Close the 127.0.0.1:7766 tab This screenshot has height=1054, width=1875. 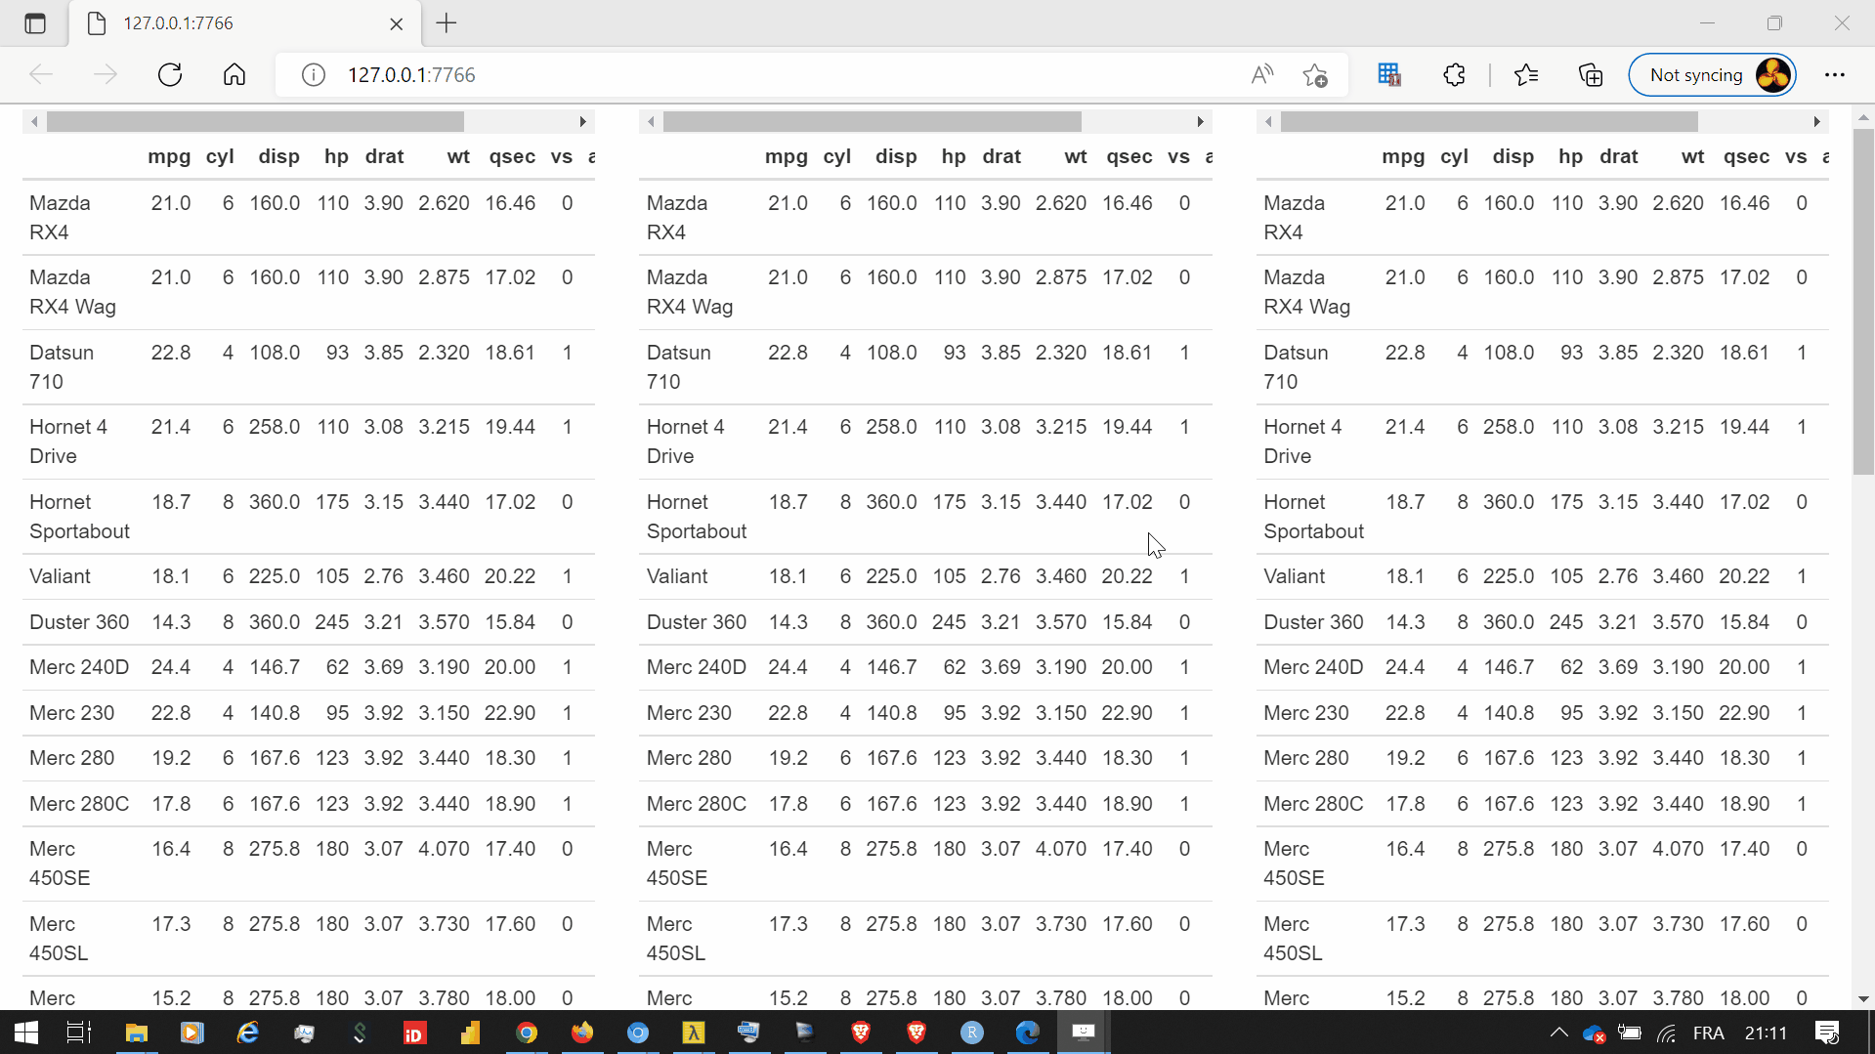point(397,24)
